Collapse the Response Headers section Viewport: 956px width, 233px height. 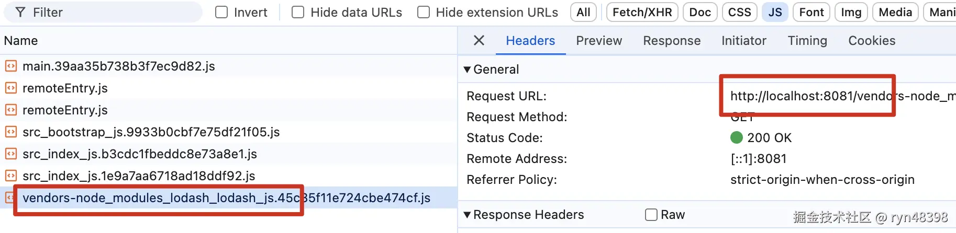[x=467, y=215]
